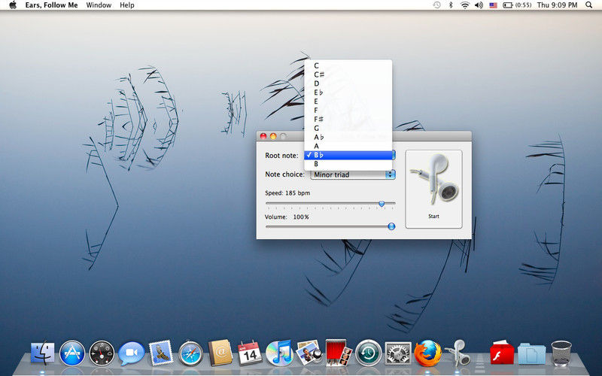Pick D in the root note list
Image resolution: width=602 pixels, height=376 pixels.
348,83
